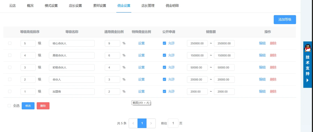Click the 9 percent commission input
The height and width of the screenshot is (132, 313).
pos(112,43)
